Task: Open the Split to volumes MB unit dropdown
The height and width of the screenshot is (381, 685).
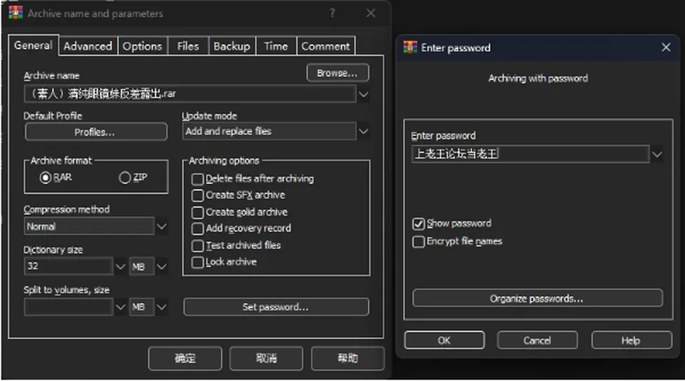Action: click(162, 307)
